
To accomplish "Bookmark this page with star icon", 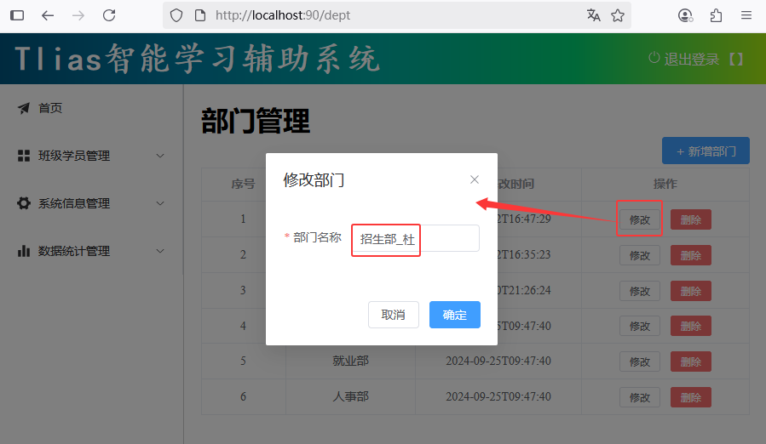I will pyautogui.click(x=618, y=15).
